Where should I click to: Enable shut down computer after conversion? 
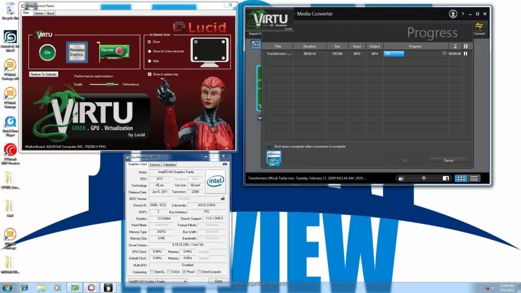point(269,146)
